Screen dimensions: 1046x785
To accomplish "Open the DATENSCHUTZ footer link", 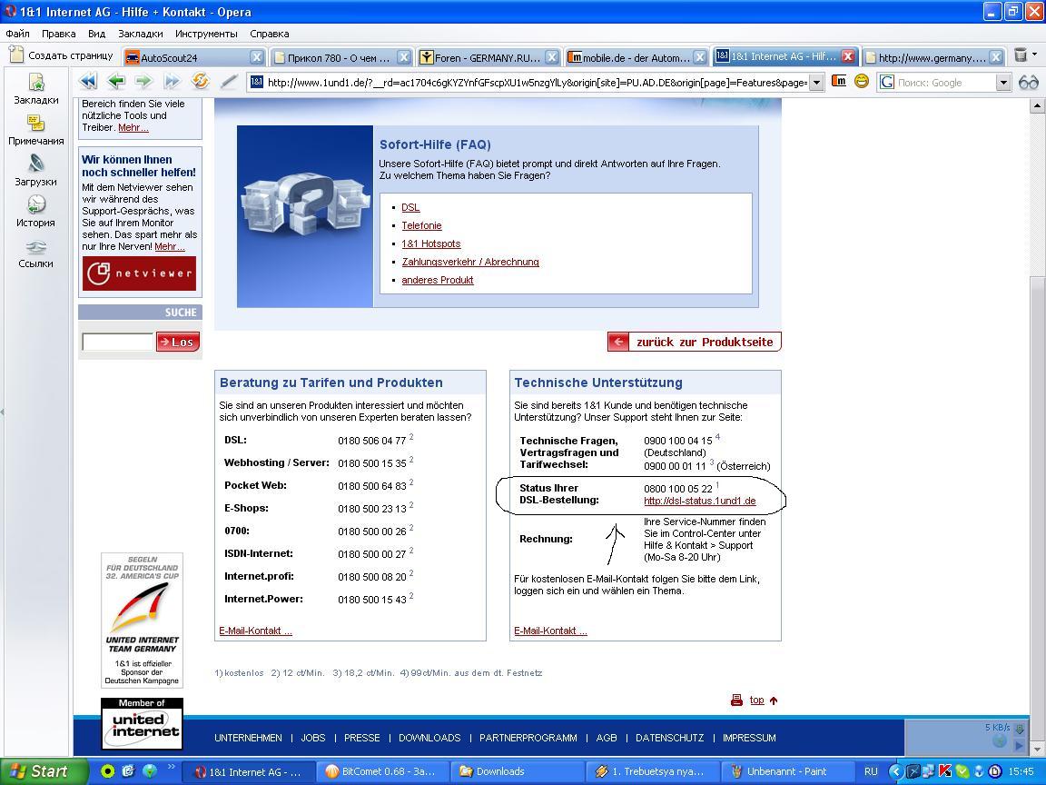I will click(670, 738).
